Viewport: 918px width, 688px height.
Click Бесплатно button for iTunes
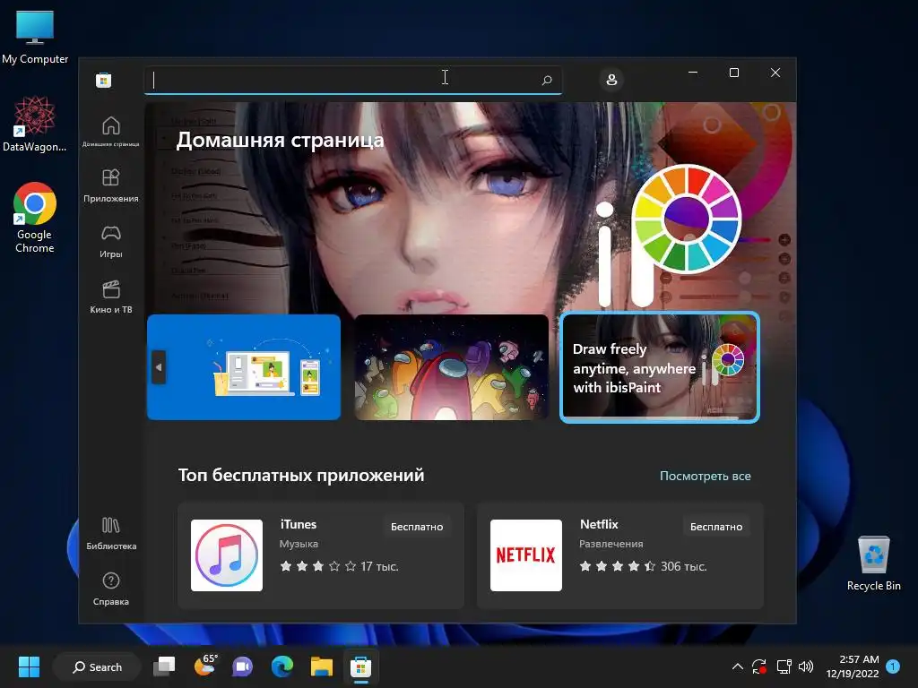pyautogui.click(x=417, y=527)
